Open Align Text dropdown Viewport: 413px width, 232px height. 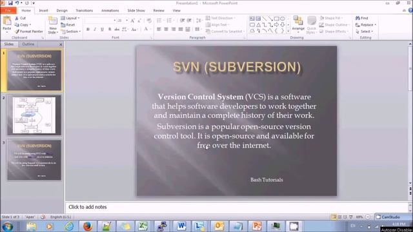(217, 24)
